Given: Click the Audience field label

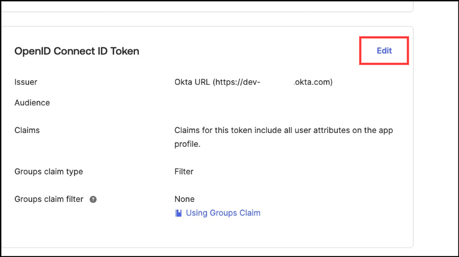Looking at the screenshot, I should 32,103.
